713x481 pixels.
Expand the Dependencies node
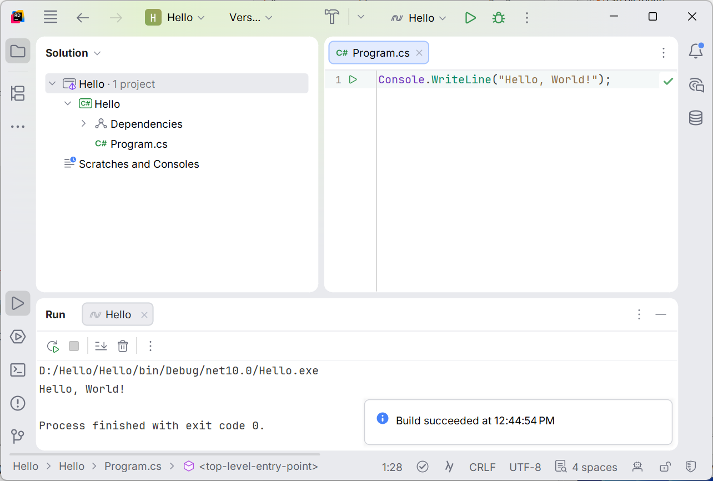[84, 124]
